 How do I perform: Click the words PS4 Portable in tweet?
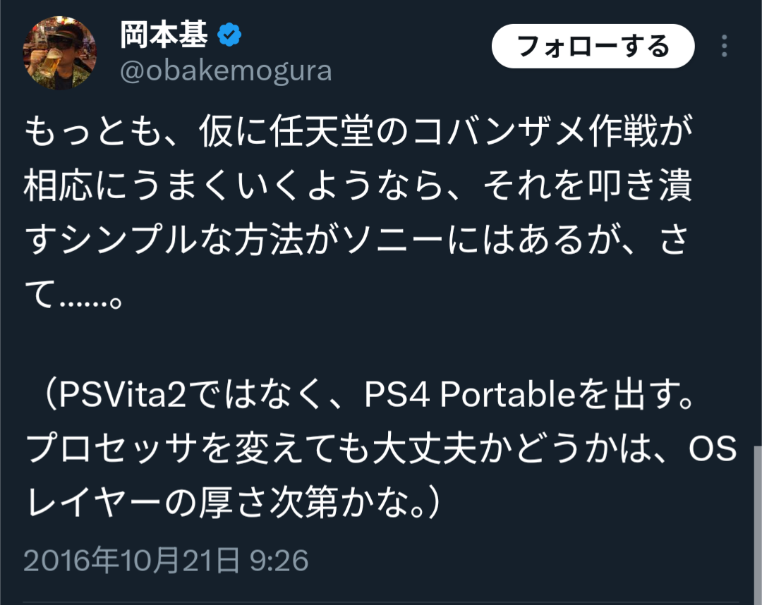(x=470, y=395)
